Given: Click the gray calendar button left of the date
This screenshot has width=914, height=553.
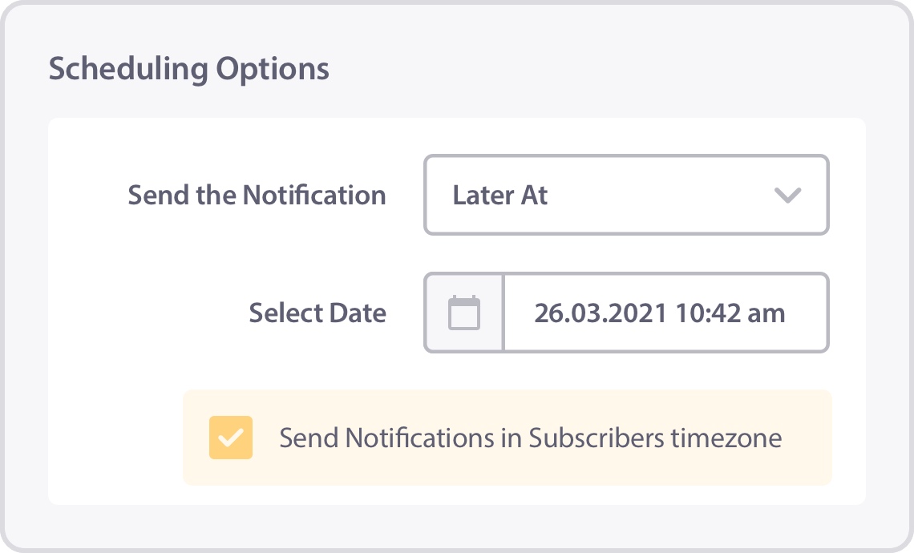Looking at the screenshot, I should (x=464, y=313).
